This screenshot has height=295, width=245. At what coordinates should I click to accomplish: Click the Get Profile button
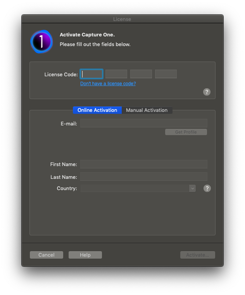coord(186,132)
